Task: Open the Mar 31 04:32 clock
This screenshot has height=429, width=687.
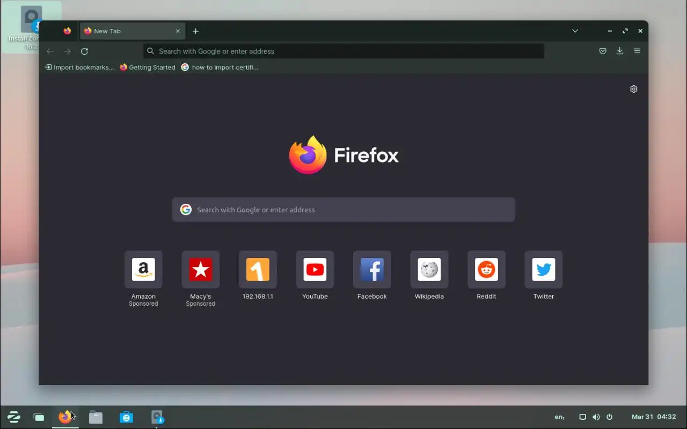Action: pyautogui.click(x=654, y=417)
